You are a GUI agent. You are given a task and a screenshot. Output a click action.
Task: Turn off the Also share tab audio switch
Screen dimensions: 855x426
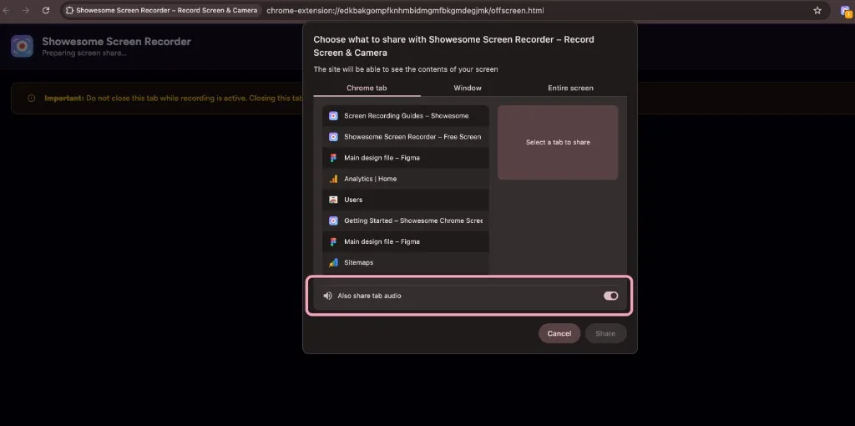coord(610,296)
